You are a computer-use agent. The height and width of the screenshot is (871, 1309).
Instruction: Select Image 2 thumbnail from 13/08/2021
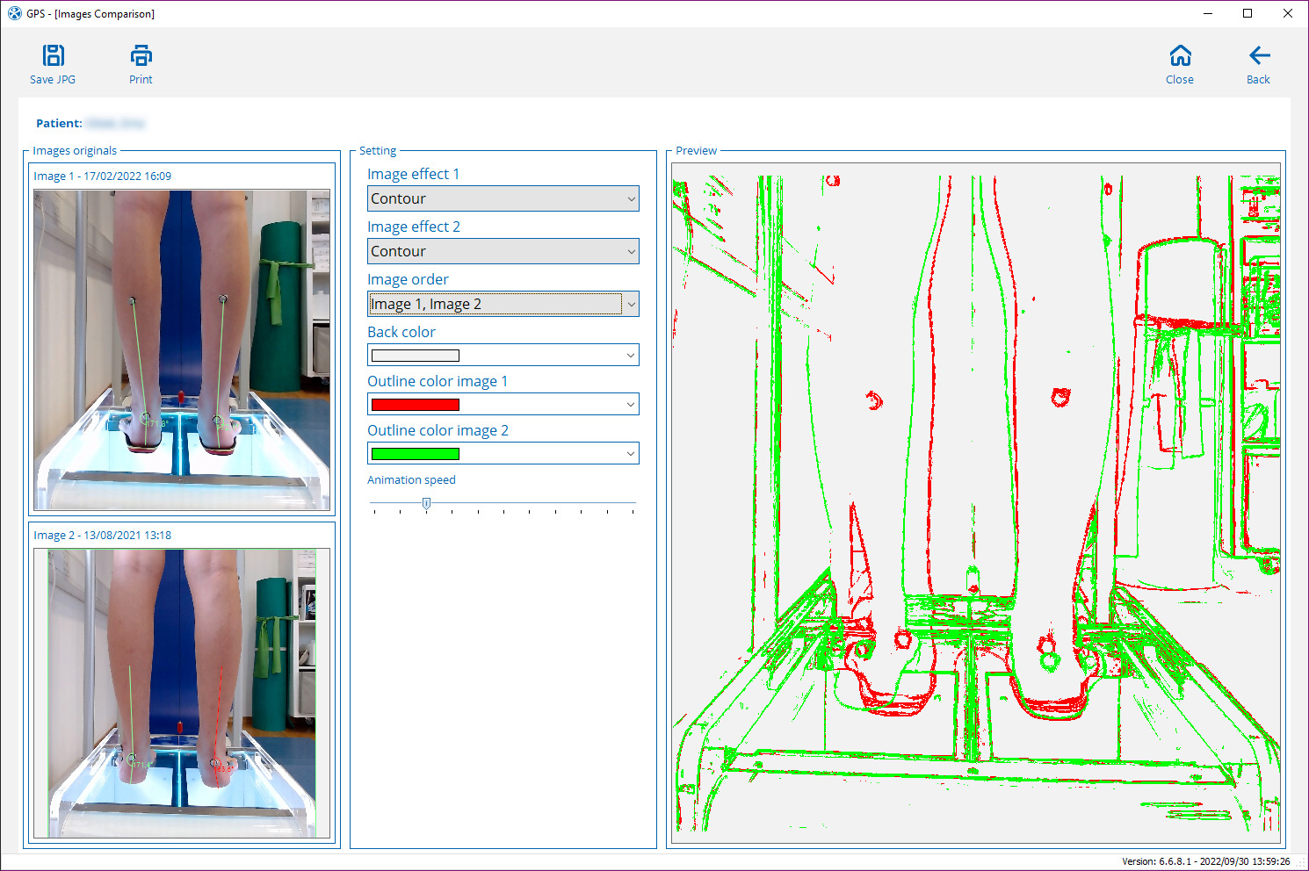[x=182, y=693]
